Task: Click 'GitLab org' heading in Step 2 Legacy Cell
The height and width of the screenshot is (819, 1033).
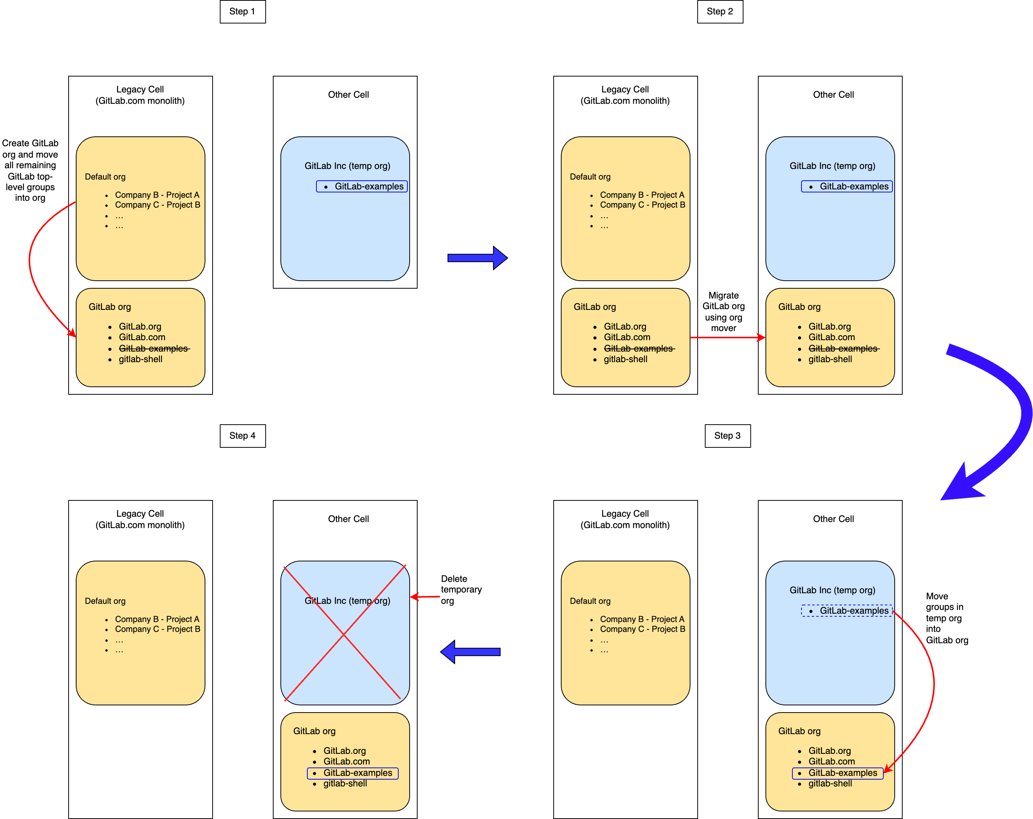Action: point(595,306)
